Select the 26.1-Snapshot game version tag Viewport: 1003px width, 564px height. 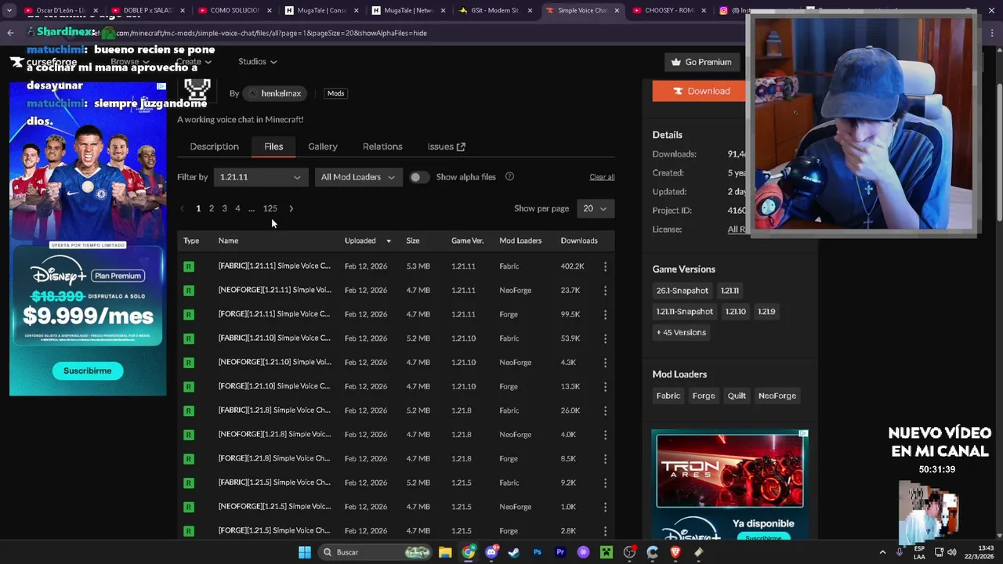click(x=682, y=291)
